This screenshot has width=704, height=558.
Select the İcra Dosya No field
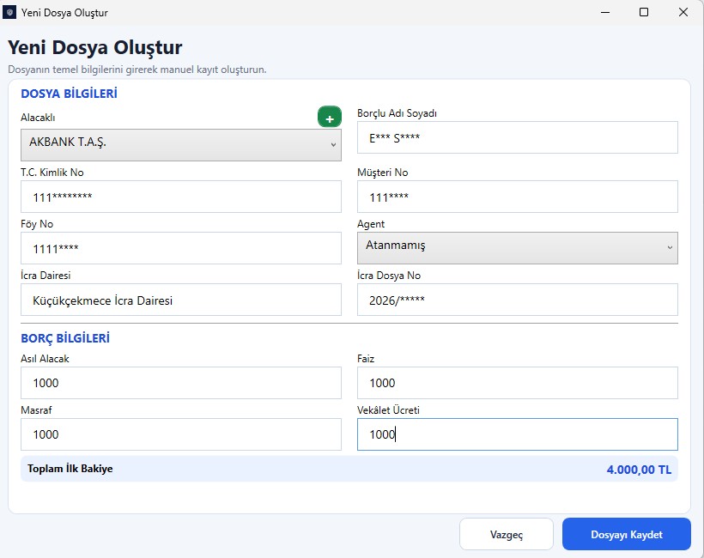tap(517, 300)
